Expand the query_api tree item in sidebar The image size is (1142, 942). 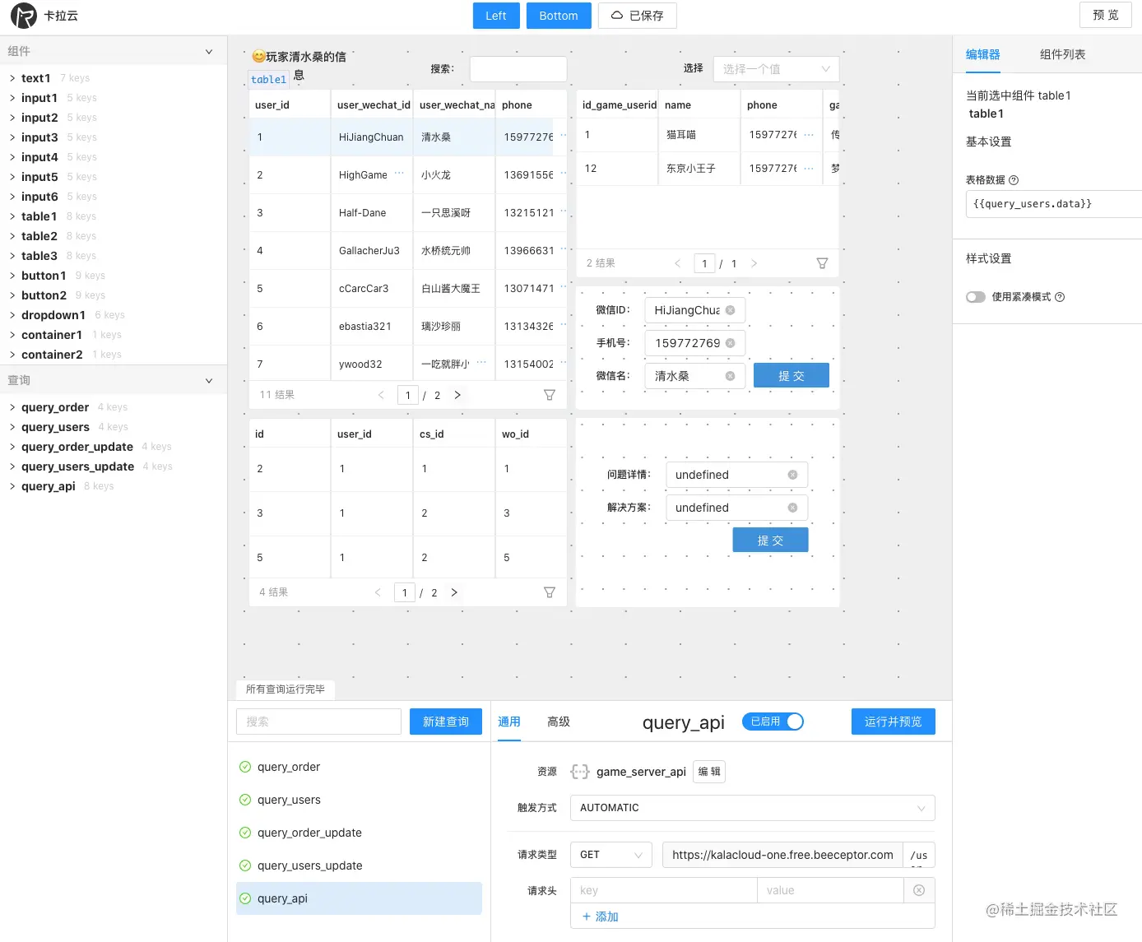point(12,486)
